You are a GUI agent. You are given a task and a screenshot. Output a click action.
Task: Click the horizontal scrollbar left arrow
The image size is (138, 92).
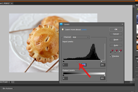click(13, 82)
